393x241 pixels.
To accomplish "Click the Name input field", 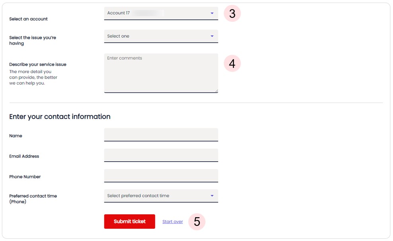I will coord(161,135).
